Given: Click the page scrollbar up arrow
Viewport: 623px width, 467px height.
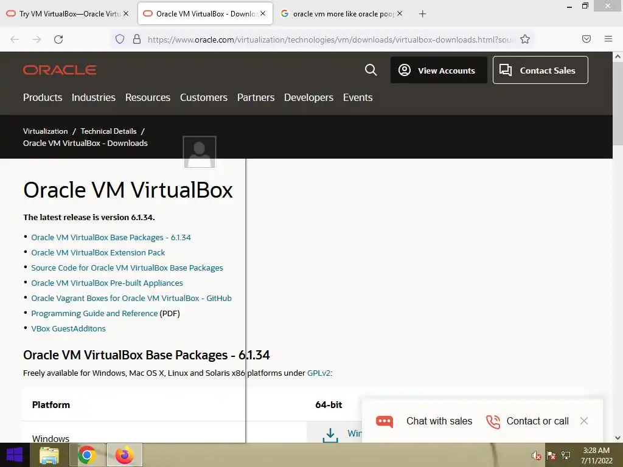Looking at the screenshot, I should point(618,57).
